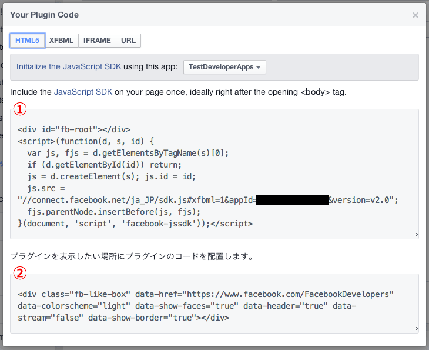The height and width of the screenshot is (350, 429).
Task: Click the resize handle of plugin code box
Action: (x=415, y=328)
